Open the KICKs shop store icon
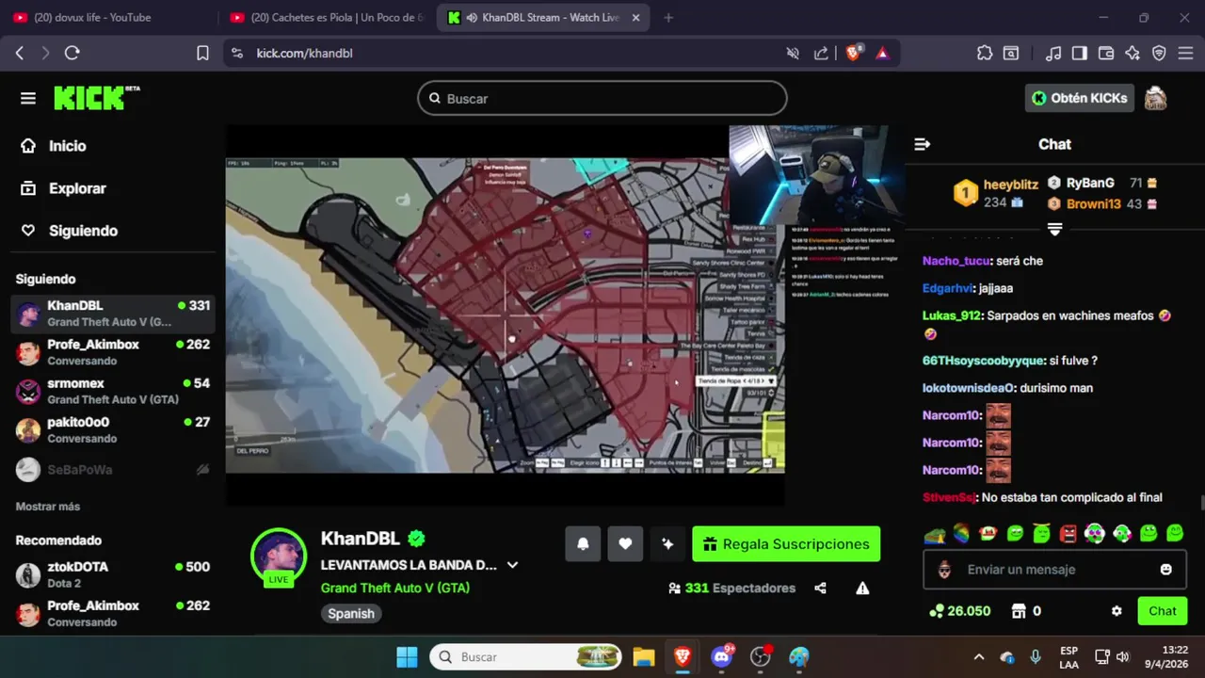The image size is (1205, 678). click(1018, 611)
